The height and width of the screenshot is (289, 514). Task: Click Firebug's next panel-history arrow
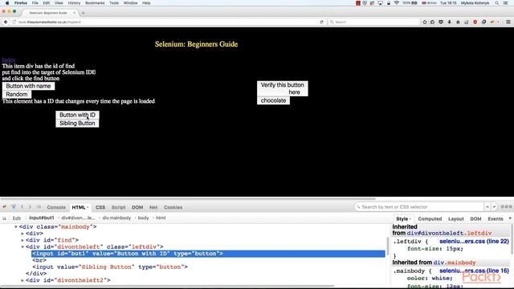tap(30, 207)
